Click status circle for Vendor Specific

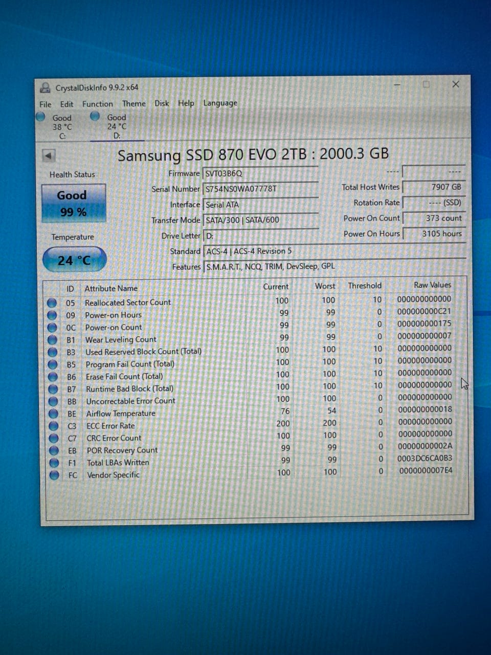[54, 475]
